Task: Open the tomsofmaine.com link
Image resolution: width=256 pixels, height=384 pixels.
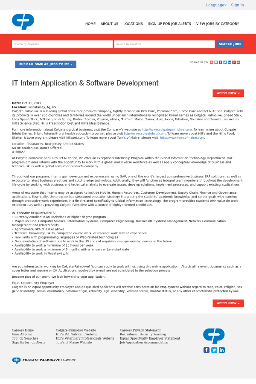Action: click(x=182, y=138)
